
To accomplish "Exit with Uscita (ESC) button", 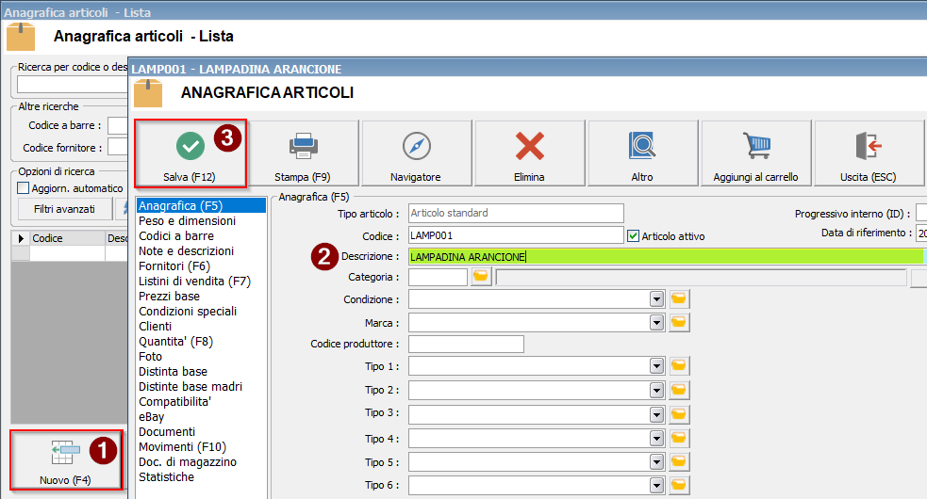I will click(868, 153).
